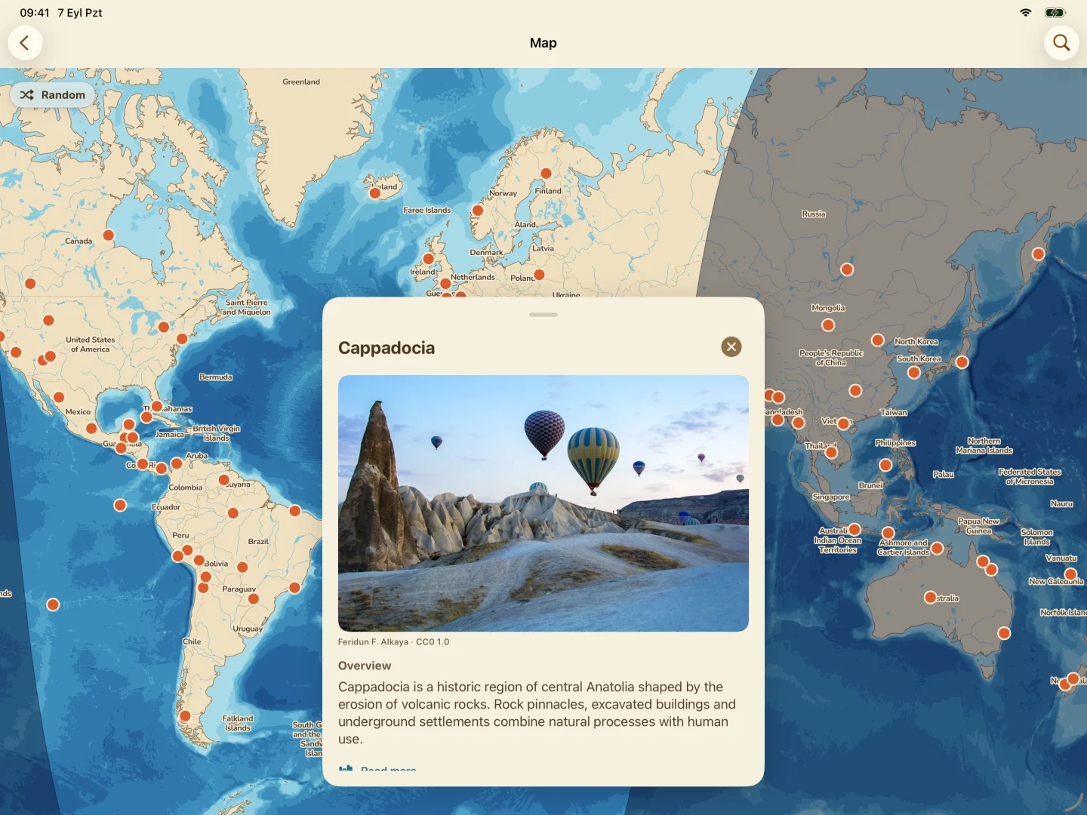Screen dimensions: 1087x815
Task: Select the pin near Norway's coast
Action: click(x=477, y=211)
